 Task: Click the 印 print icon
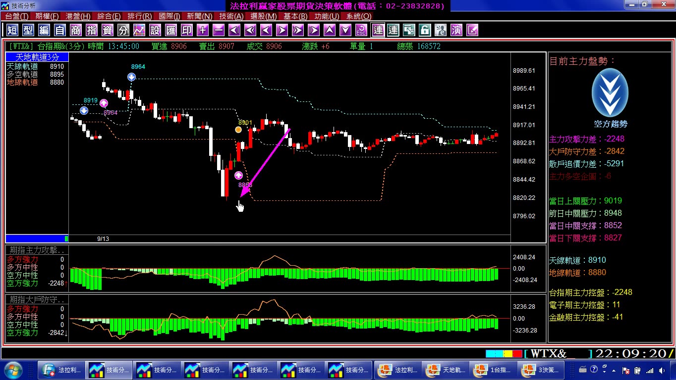click(x=187, y=30)
